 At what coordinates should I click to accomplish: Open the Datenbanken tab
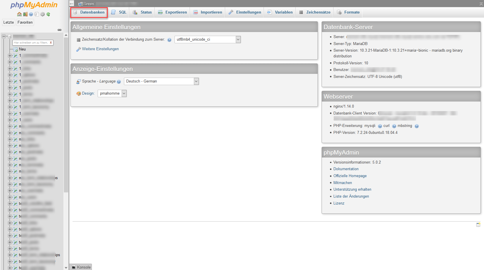click(89, 12)
